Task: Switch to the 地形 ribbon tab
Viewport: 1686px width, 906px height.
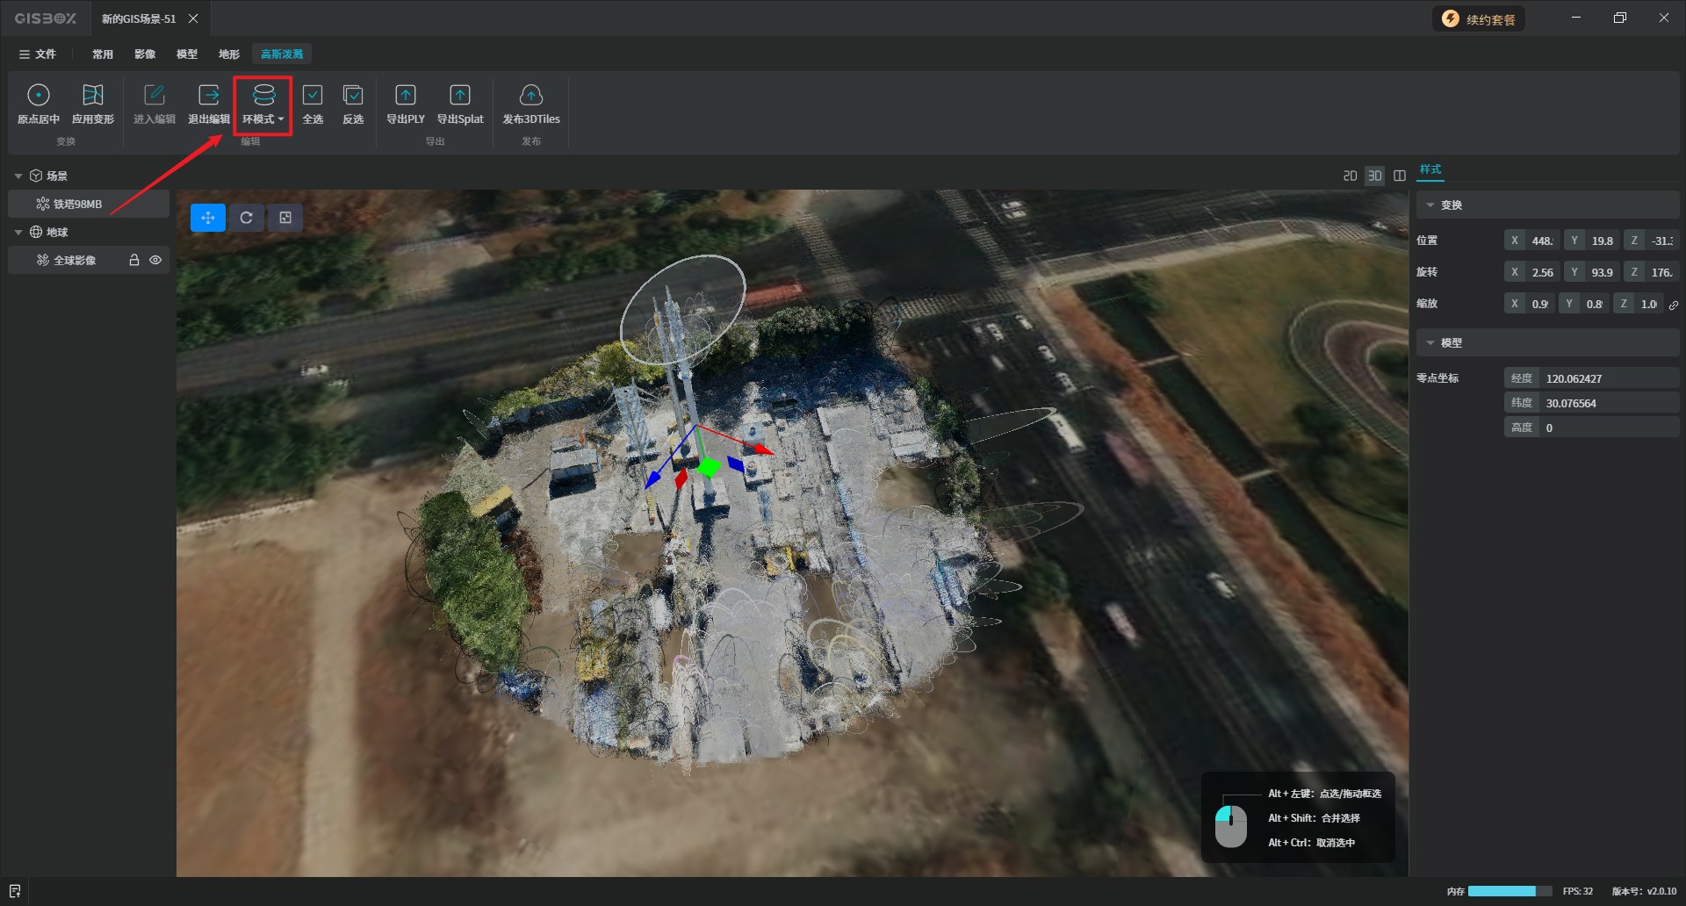Action: click(x=229, y=54)
